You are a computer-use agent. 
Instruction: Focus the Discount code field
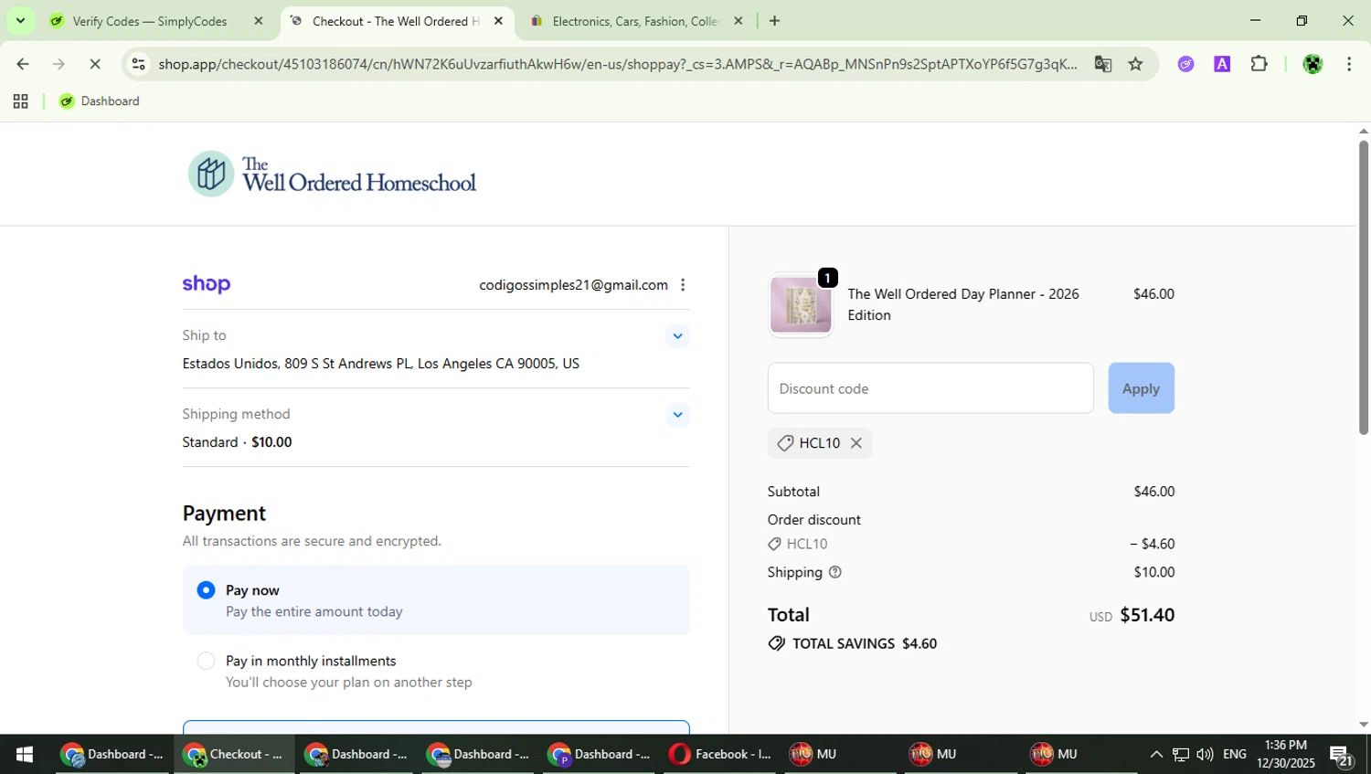[930, 388]
